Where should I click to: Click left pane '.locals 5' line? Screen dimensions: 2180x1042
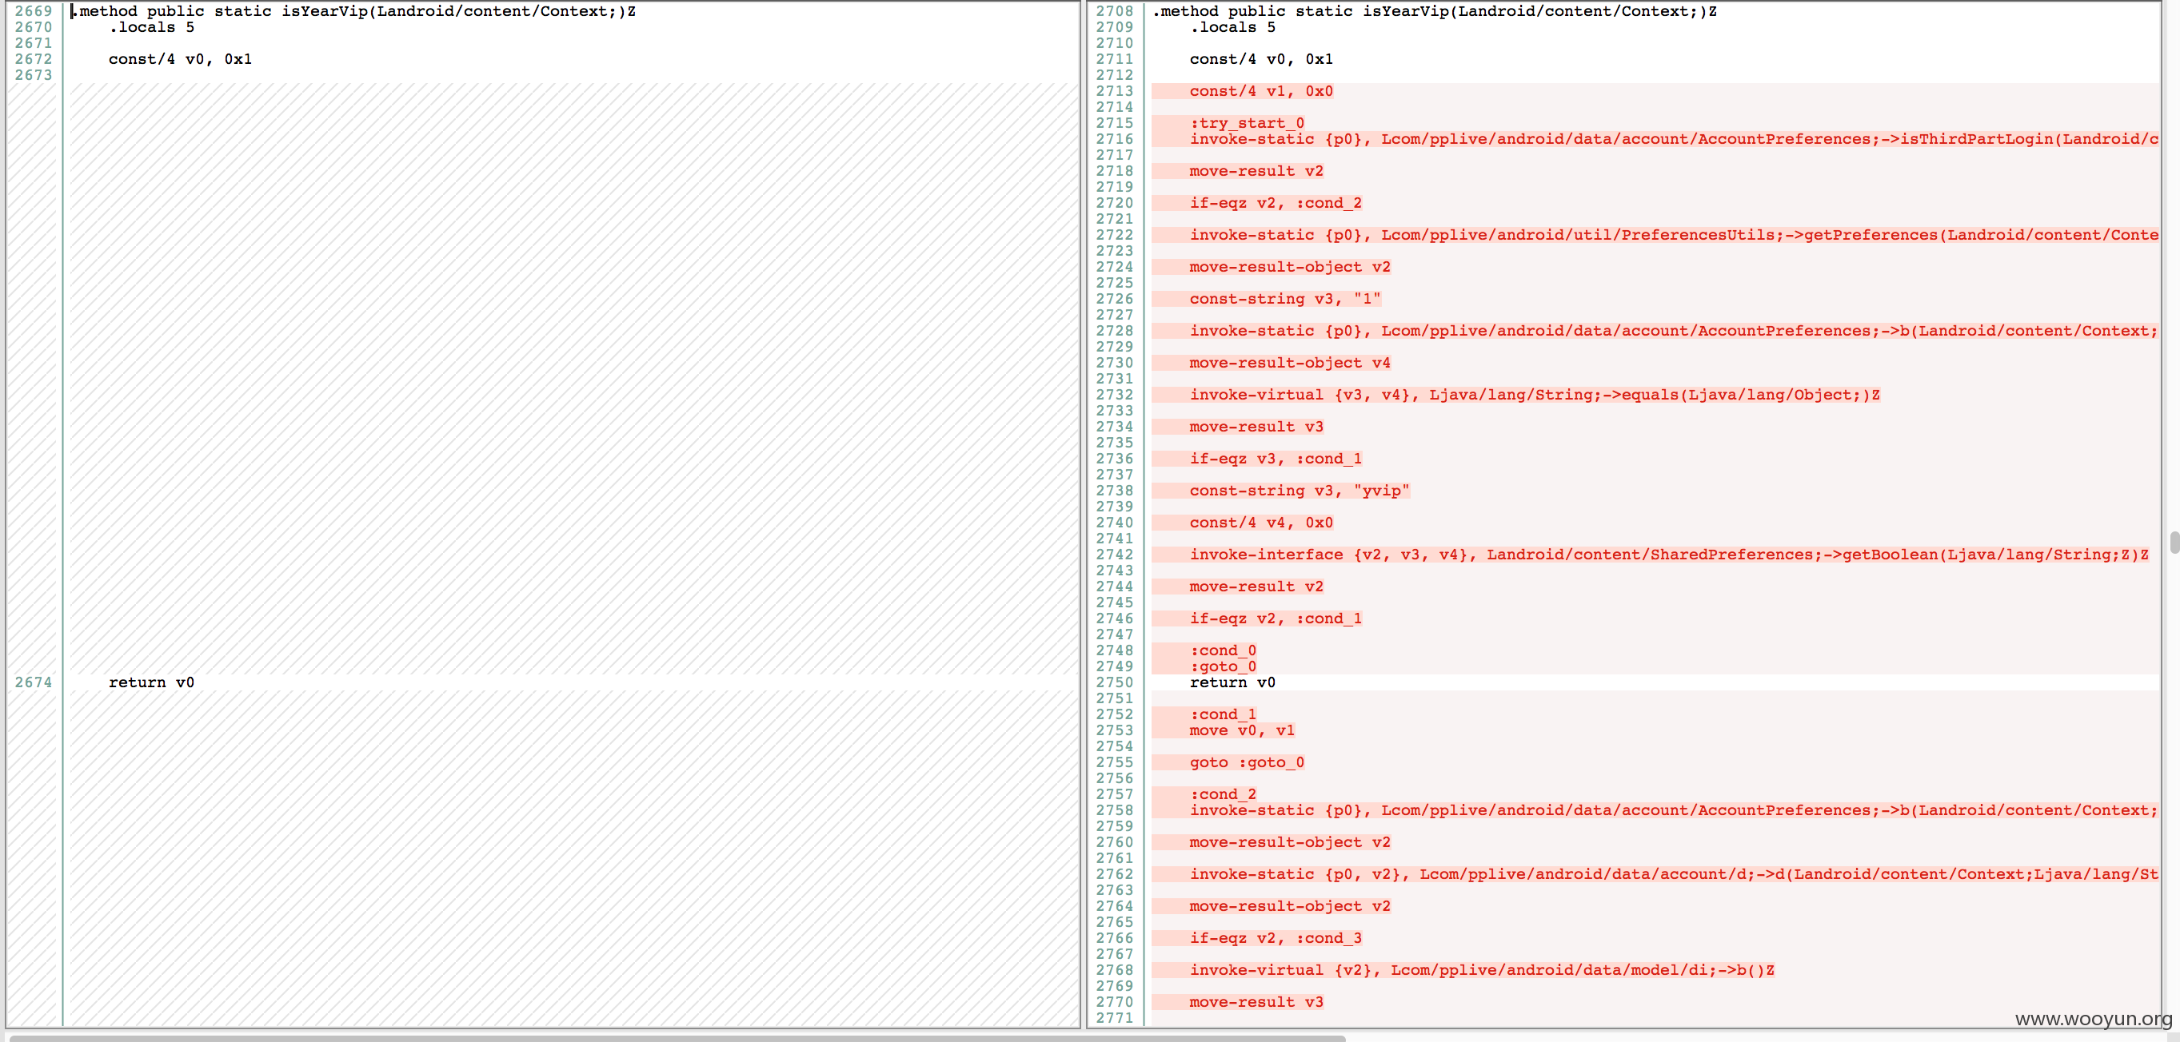point(151,27)
